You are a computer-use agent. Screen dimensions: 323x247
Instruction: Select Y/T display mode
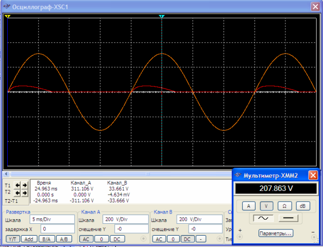coord(13,239)
